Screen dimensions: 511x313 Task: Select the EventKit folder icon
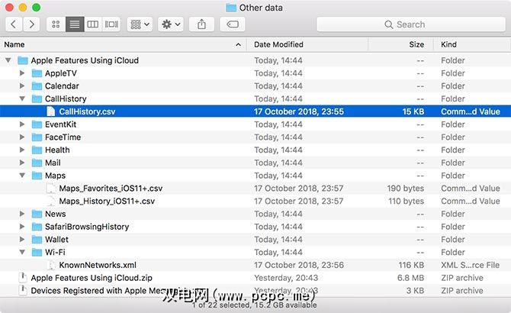(37, 124)
